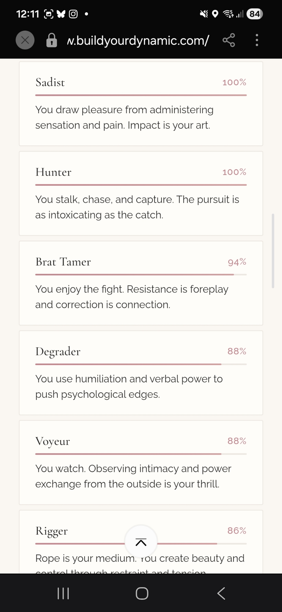282x612 pixels.
Task: Tap the buildyourdynamic.com URL field
Action: [138, 40]
